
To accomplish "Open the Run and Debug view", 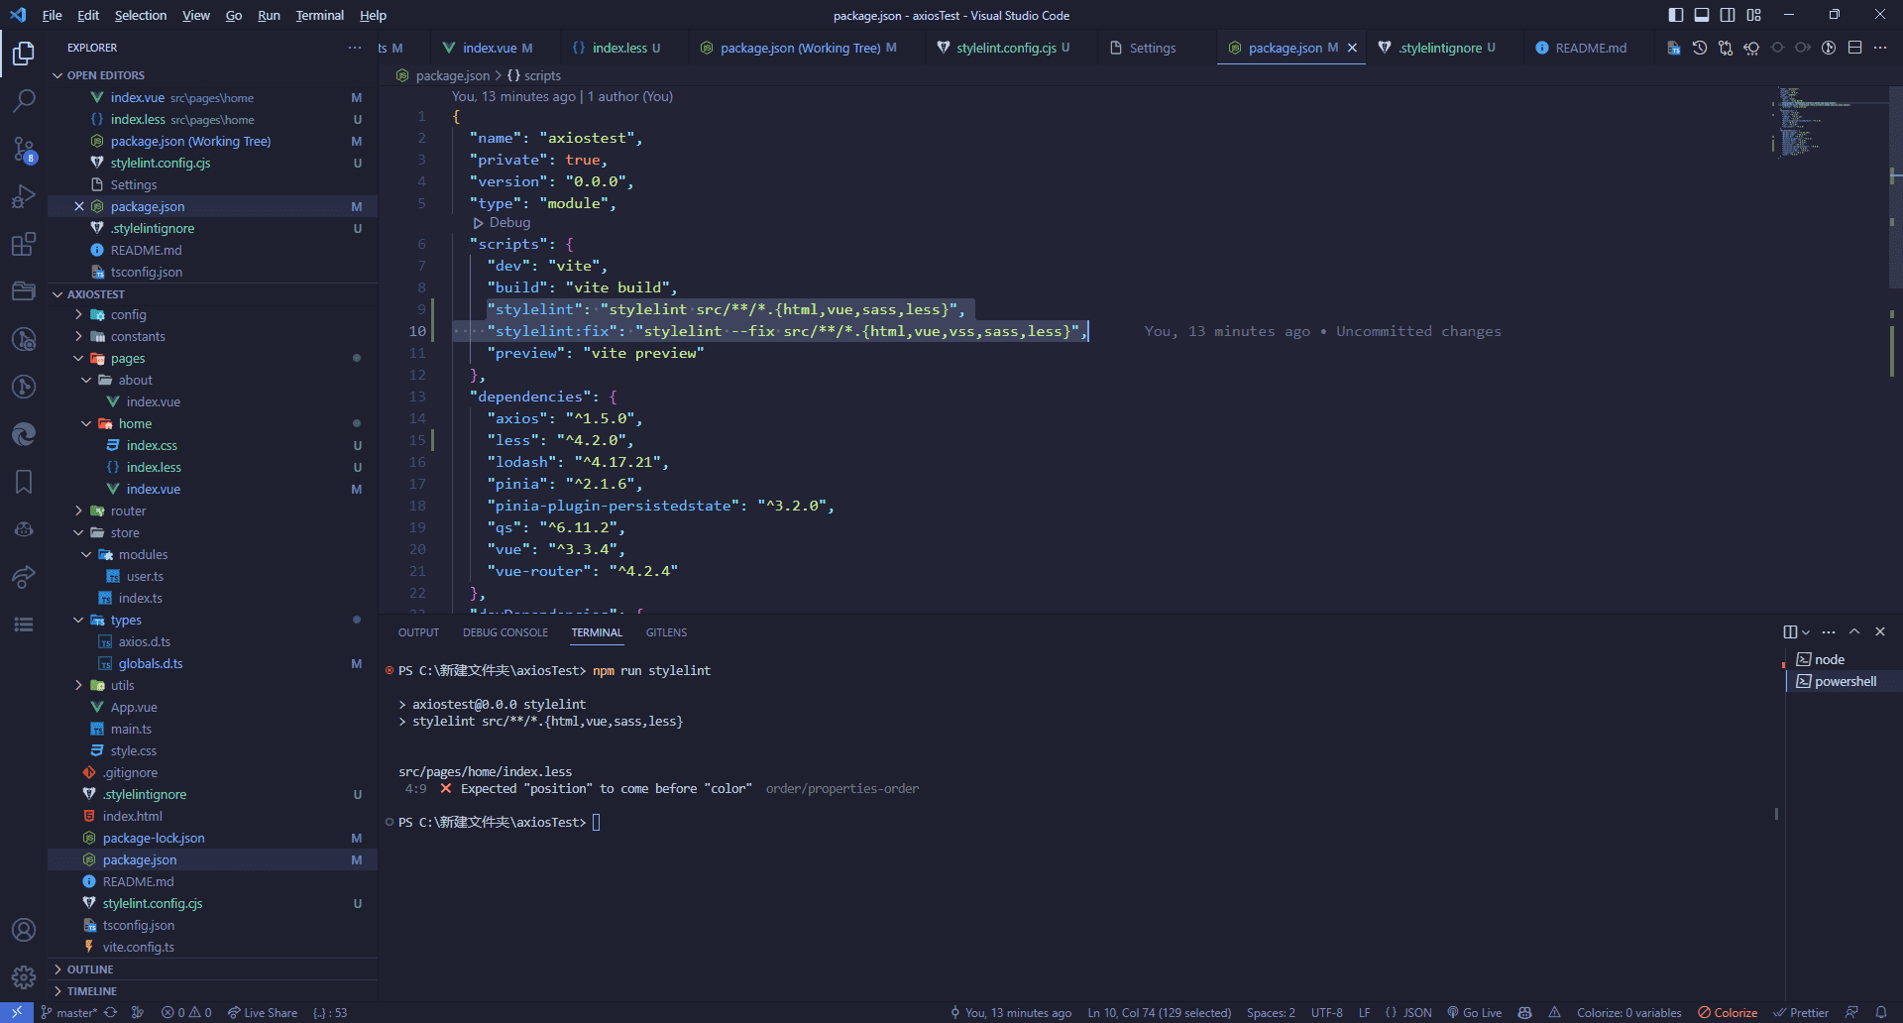I will [24, 196].
